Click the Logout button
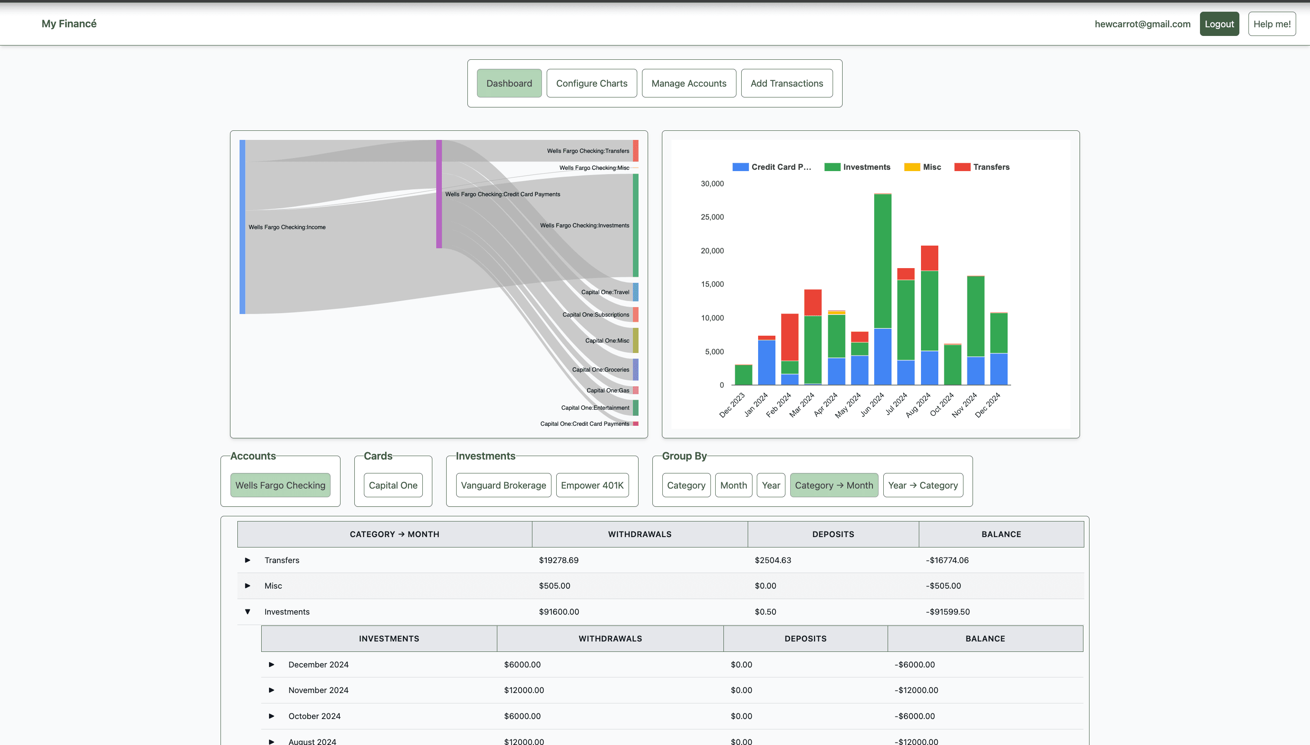Viewport: 1310px width, 745px height. [1219, 24]
